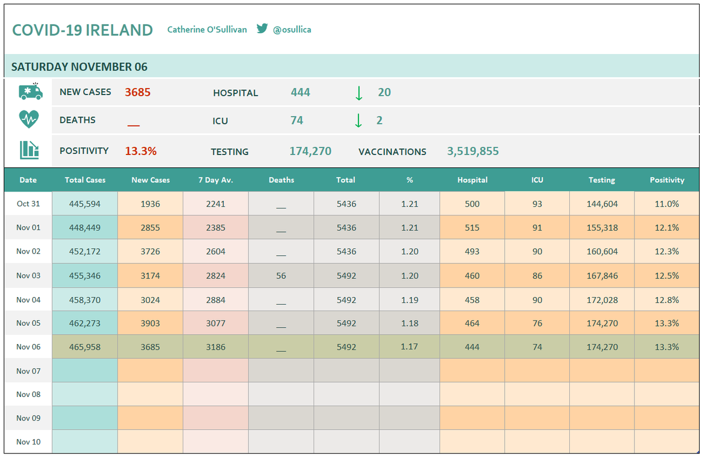The width and height of the screenshot is (705, 458).
Task: Select new cases cell 3903
Action: click(x=150, y=323)
